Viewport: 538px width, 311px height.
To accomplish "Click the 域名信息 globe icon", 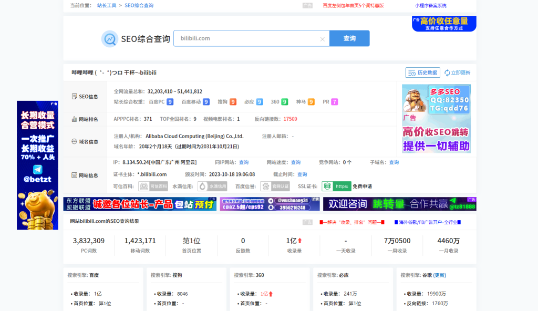I will tap(74, 141).
